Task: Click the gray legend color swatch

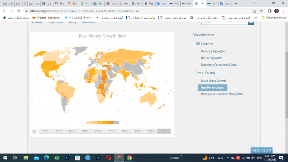Action: click(x=116, y=122)
